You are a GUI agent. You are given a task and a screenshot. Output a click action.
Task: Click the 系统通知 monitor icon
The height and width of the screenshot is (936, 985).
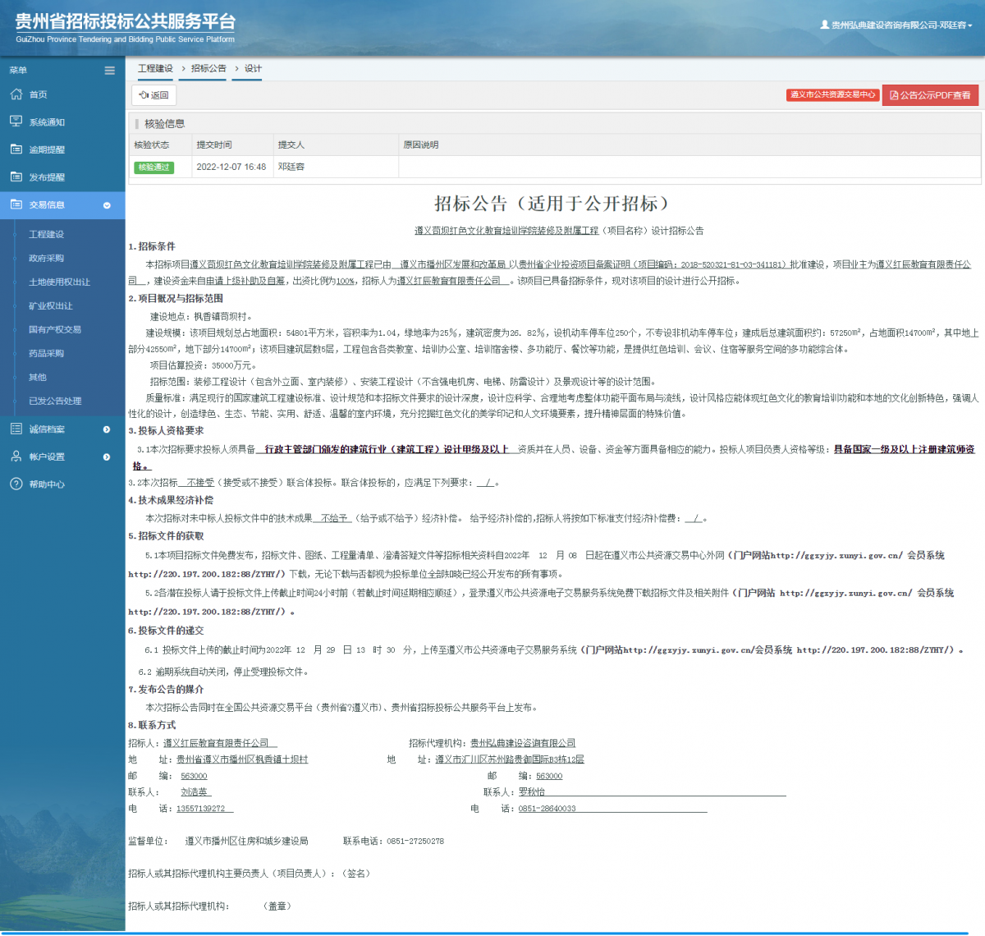pos(16,122)
